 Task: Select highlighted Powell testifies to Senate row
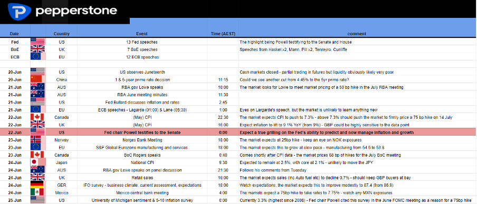[238, 132]
